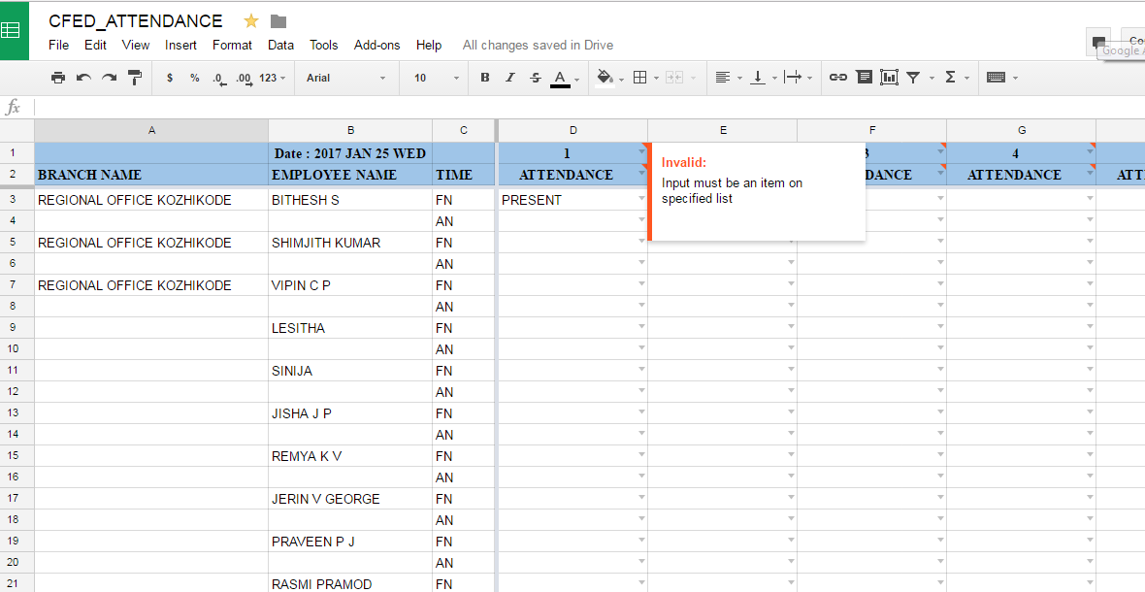This screenshot has height=592, width=1145.
Task: Insert a comment
Action: (x=863, y=78)
